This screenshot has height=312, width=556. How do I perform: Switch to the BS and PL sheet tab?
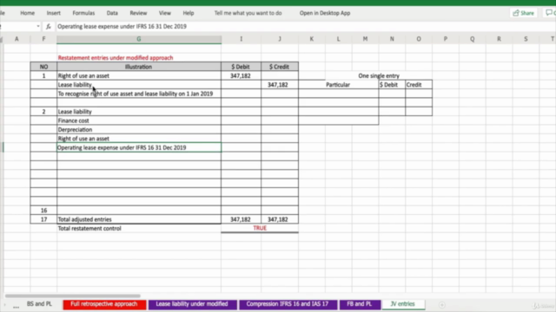pos(39,304)
